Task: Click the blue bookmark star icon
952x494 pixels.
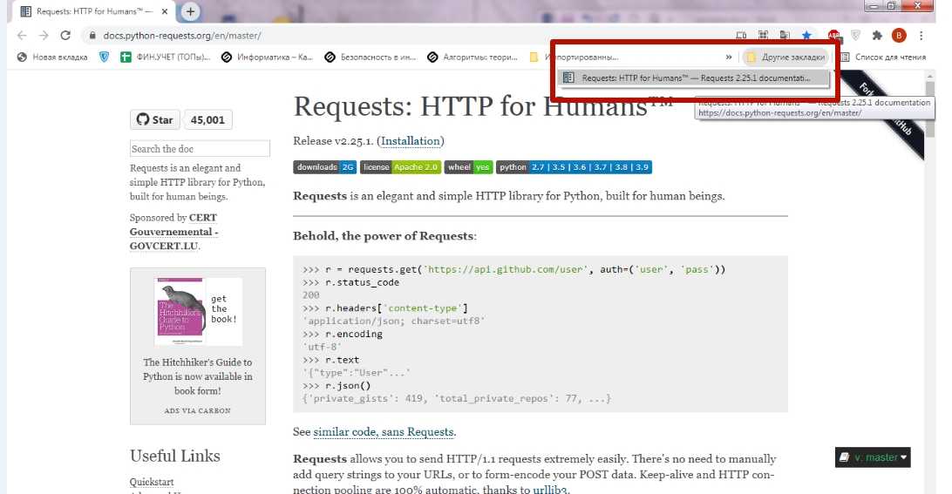Action: click(806, 36)
